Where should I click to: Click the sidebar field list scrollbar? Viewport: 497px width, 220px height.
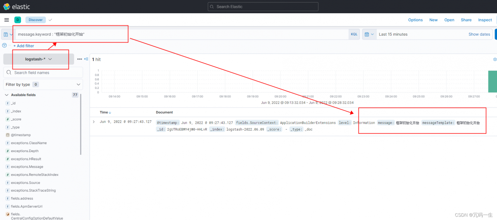[x=81, y=124]
